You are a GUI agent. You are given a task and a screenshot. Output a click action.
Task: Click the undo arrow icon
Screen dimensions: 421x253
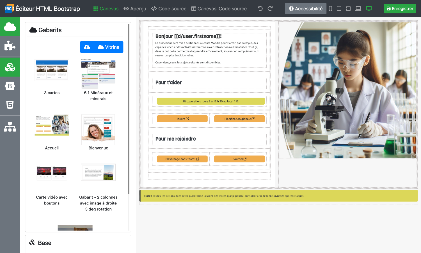(260, 9)
